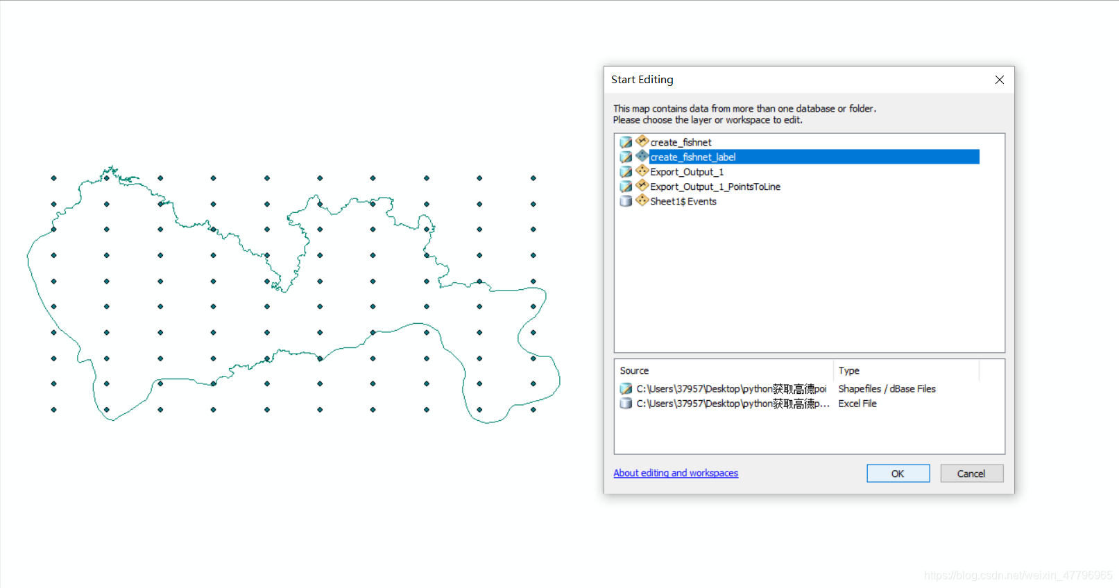Click the Sheet1$ Events point icon
Screen dimensions: 1119x588
[x=642, y=200]
